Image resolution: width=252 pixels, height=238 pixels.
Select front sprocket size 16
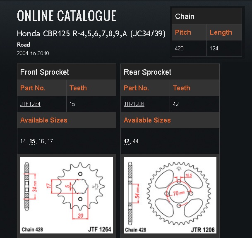click(41, 141)
